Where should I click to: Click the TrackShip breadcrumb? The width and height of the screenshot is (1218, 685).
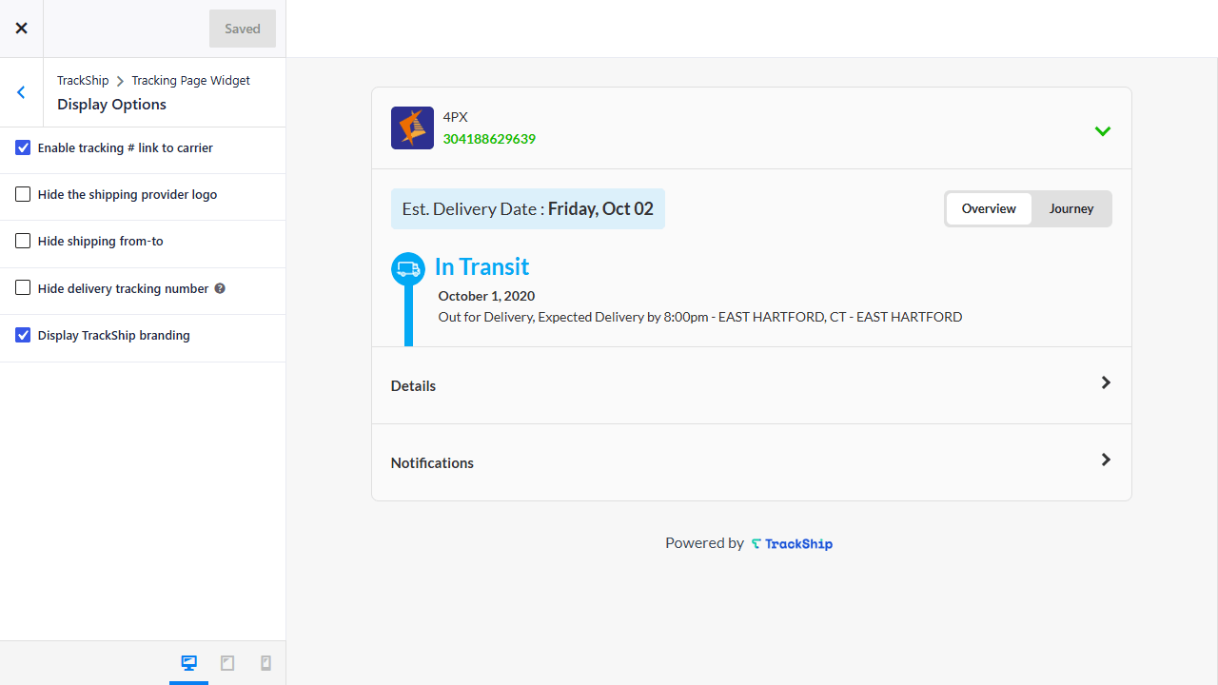click(83, 81)
